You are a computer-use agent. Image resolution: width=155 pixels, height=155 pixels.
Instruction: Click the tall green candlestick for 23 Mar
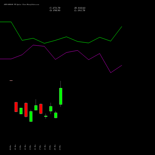(61, 96)
